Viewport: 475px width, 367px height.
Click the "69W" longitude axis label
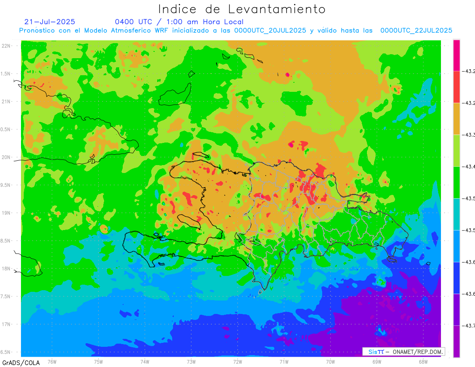pos(377,361)
